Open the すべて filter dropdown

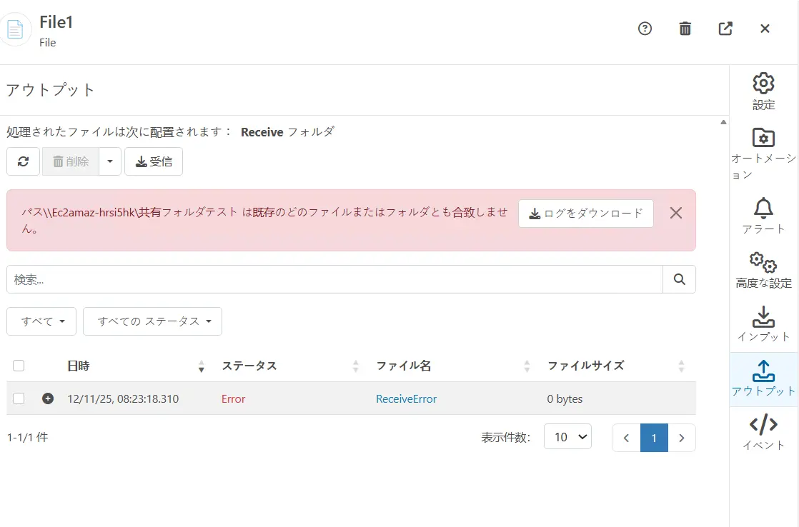click(x=41, y=321)
